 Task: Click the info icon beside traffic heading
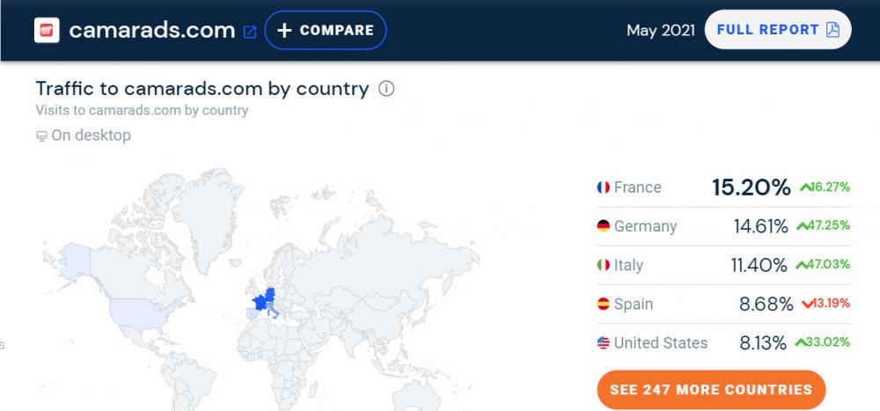click(385, 89)
